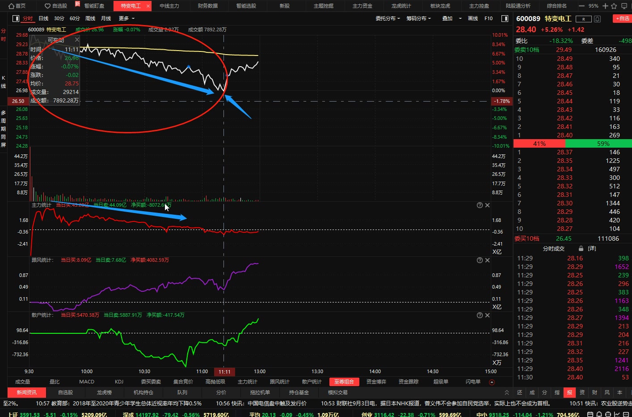The height and width of the screenshot is (417, 632).
Task: Open the 机构持仓 bottom tab
Action: (x=143, y=392)
